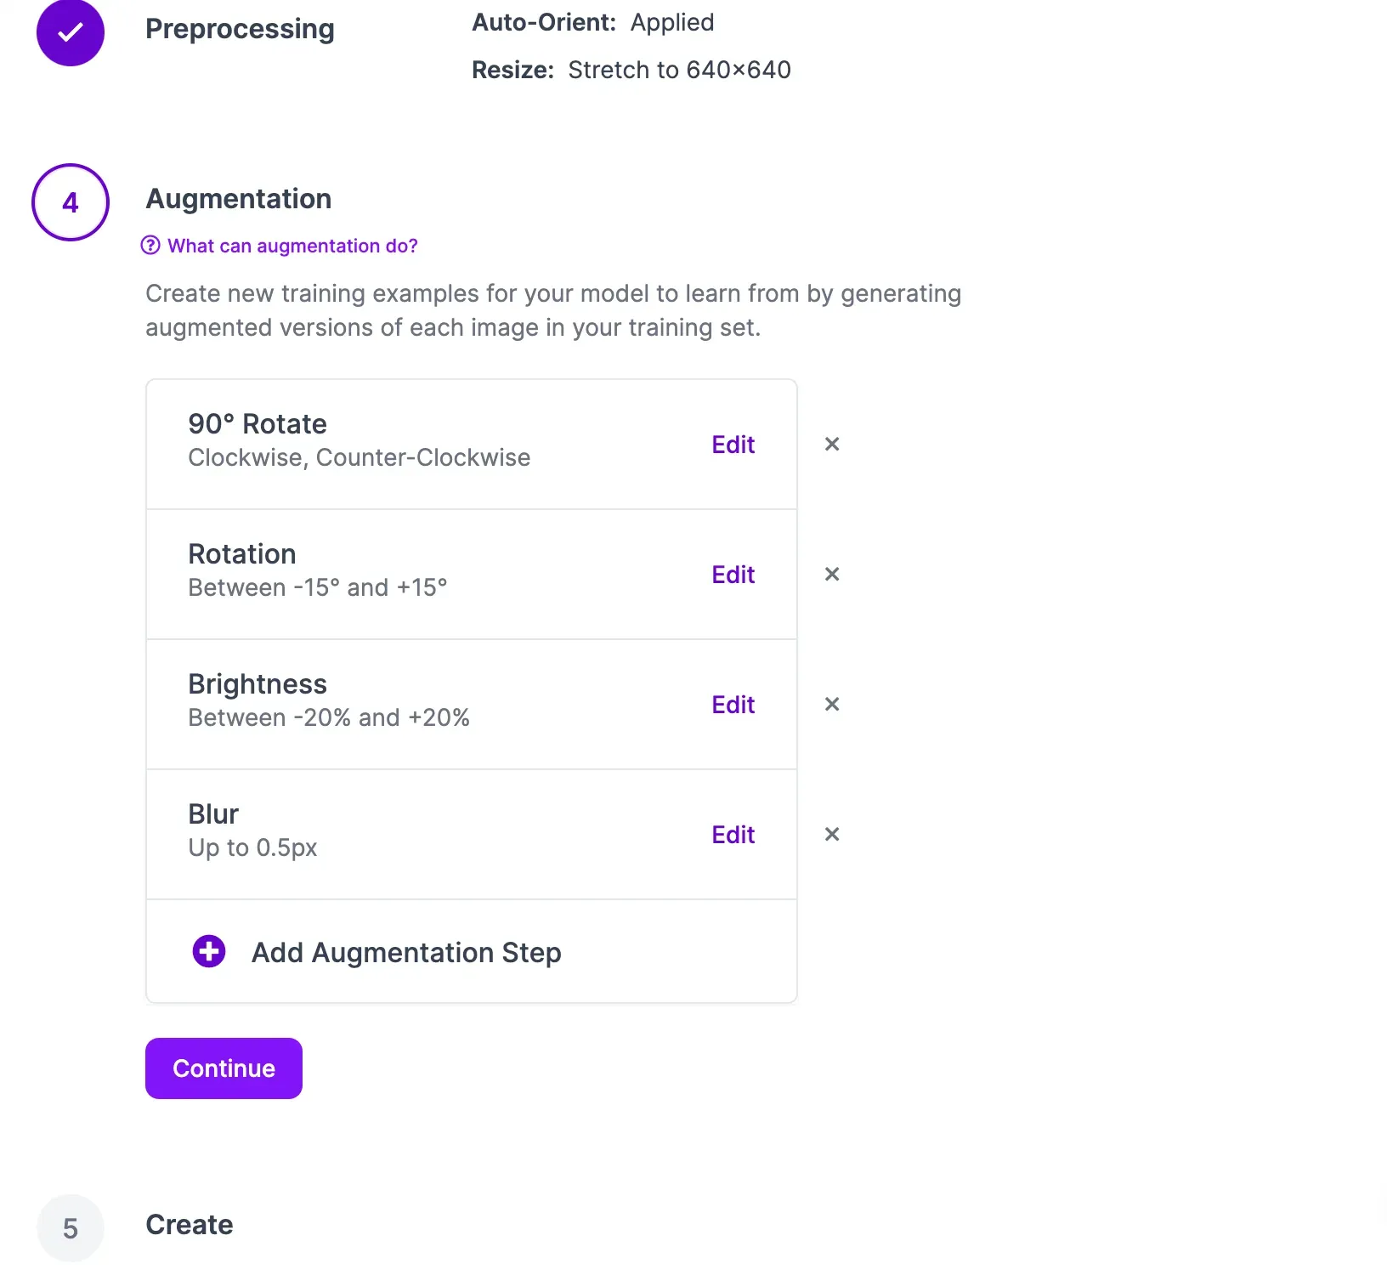Select the Create step heading
This screenshot has height=1275, width=1387.
point(190,1225)
